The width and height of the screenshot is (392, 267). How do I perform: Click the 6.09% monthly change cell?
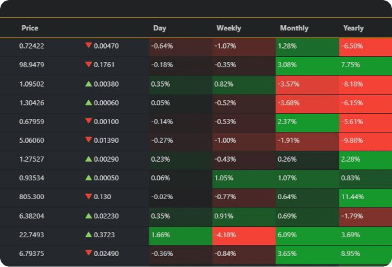click(x=307, y=236)
